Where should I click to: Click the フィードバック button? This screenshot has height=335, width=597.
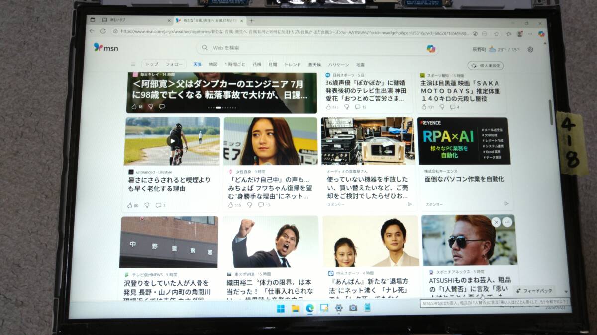535,290
